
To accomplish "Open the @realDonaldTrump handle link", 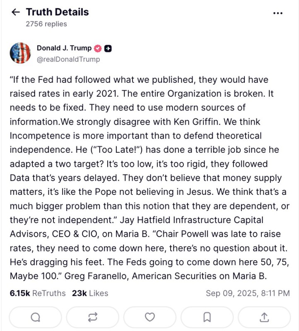I will click(x=68, y=59).
